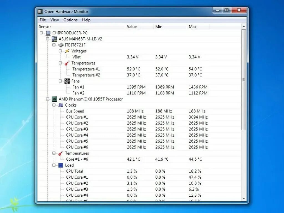Select the Fan #2 row
The height and width of the screenshot is (213, 284).
click(x=139, y=93)
